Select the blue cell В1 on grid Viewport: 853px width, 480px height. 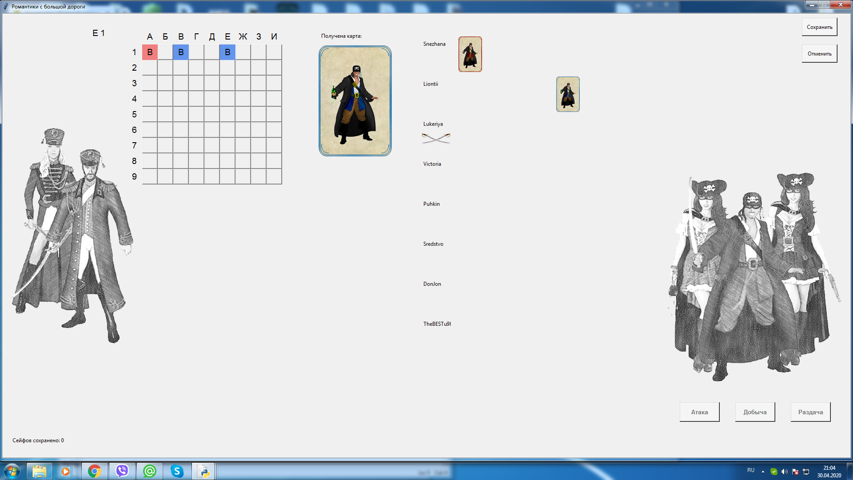[181, 52]
